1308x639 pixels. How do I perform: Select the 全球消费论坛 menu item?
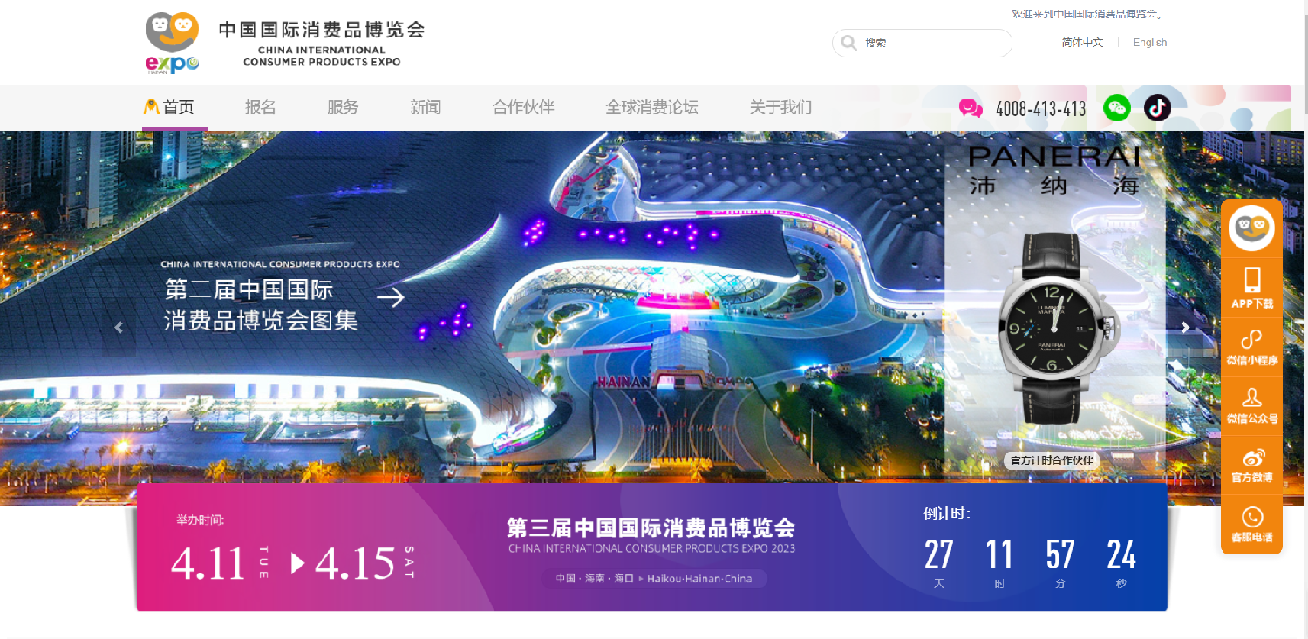(652, 107)
